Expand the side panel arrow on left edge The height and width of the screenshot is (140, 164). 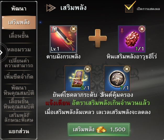[1, 52]
